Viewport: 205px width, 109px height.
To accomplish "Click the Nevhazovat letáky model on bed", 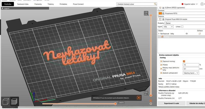I will tap(77, 53).
